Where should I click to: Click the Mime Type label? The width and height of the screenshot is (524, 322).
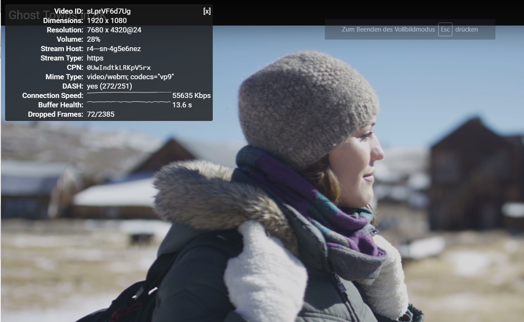coord(64,77)
